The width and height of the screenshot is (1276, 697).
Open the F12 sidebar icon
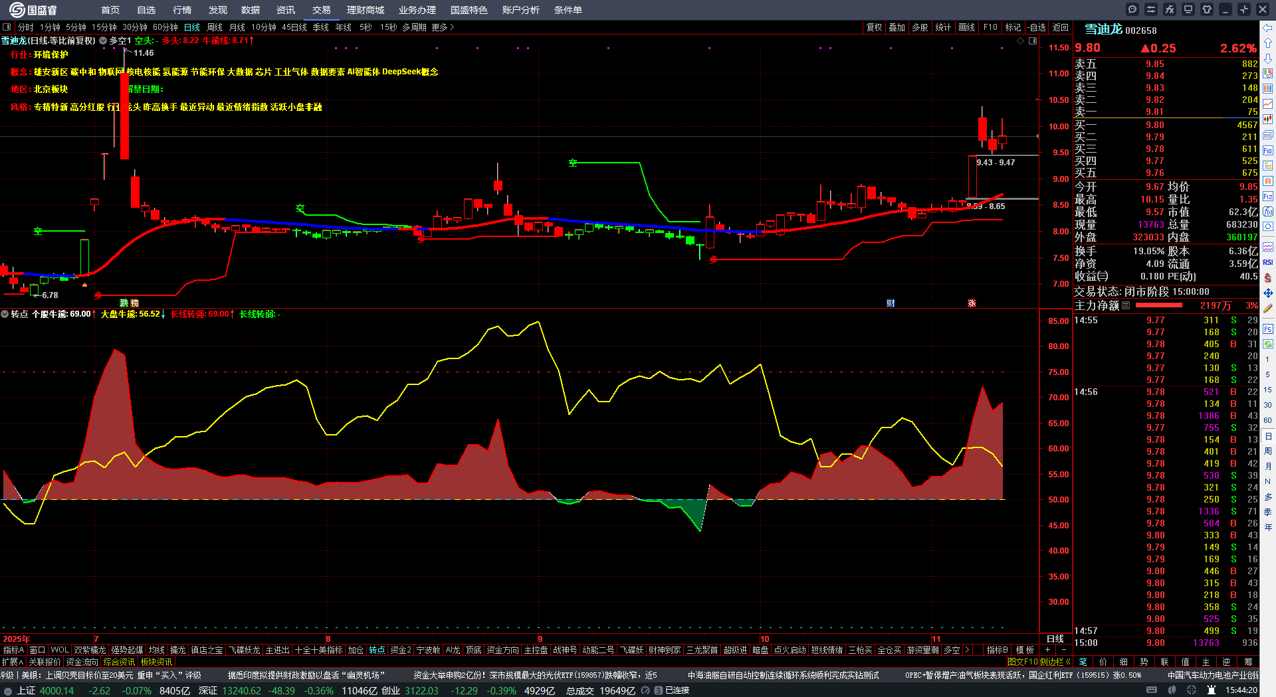tap(1268, 196)
